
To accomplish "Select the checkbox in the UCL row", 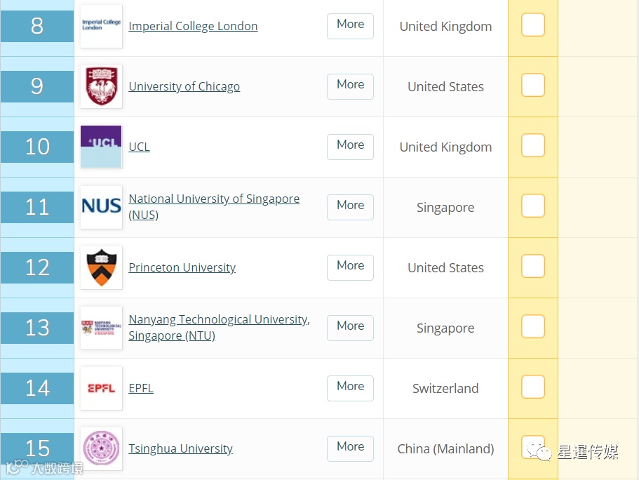I will [533, 146].
